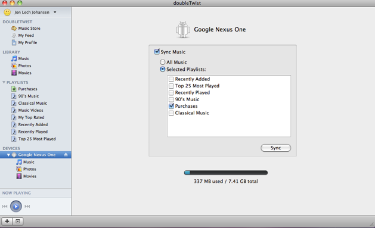This screenshot has width=375, height=228.
Task: Open device Music icon under Google Nexus One
Action: click(x=19, y=162)
